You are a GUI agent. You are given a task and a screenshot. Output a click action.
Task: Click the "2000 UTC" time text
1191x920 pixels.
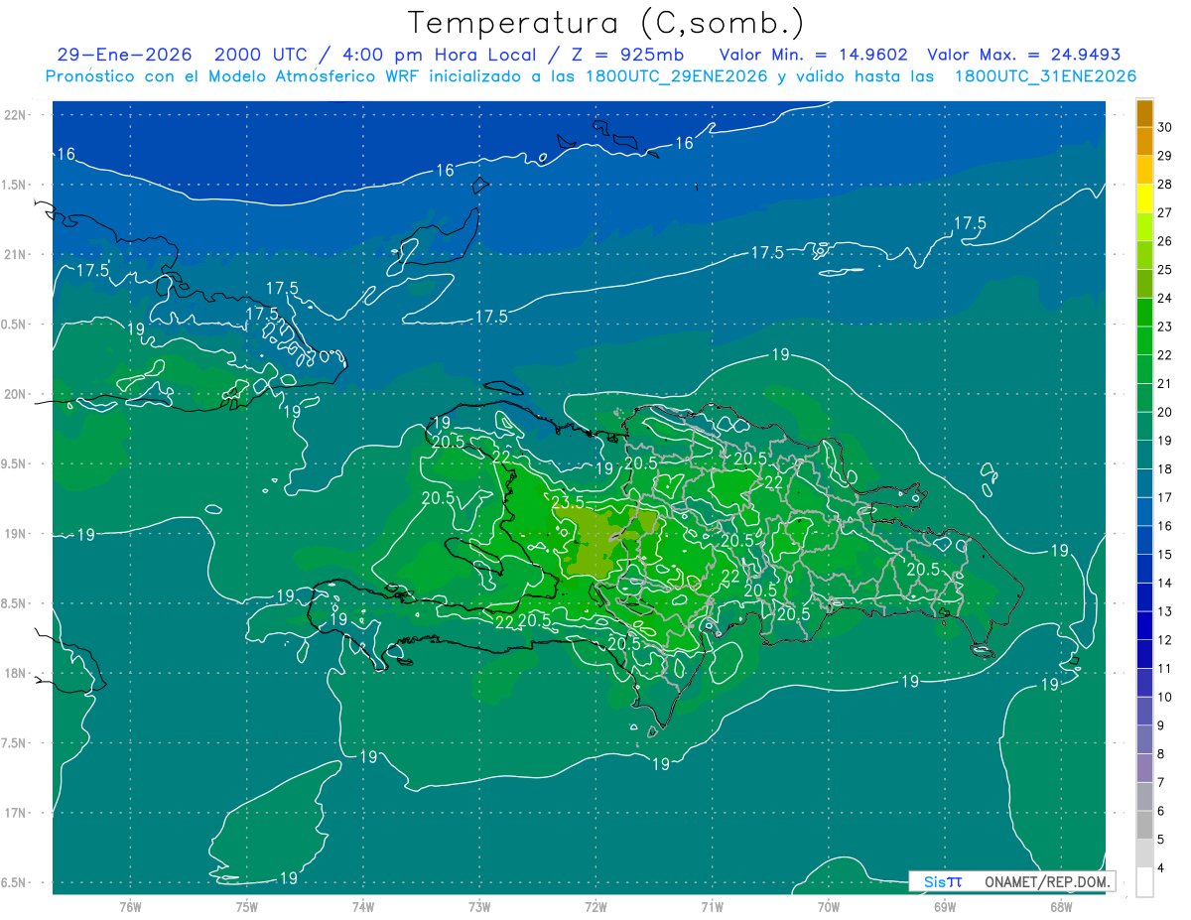[x=260, y=55]
